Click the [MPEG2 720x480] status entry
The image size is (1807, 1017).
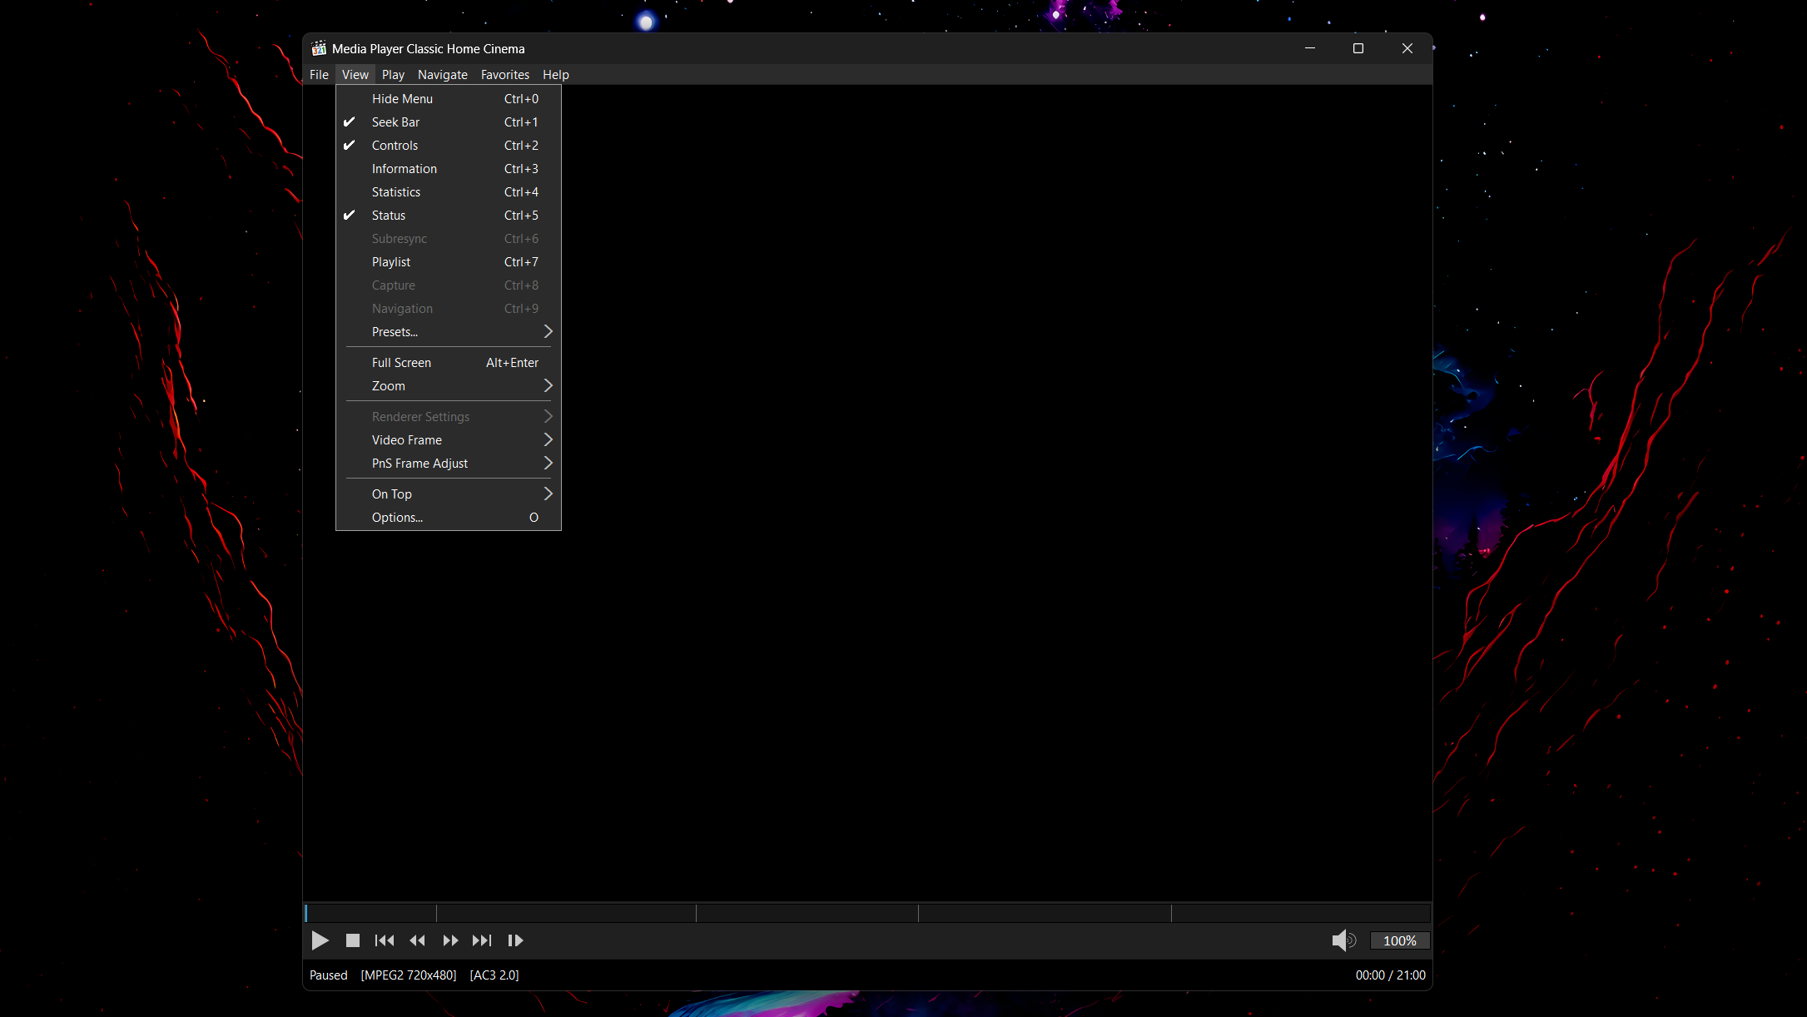409,975
